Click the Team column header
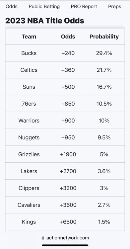 pyautogui.click(x=29, y=37)
